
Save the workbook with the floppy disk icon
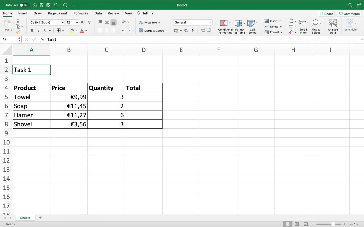41,5
